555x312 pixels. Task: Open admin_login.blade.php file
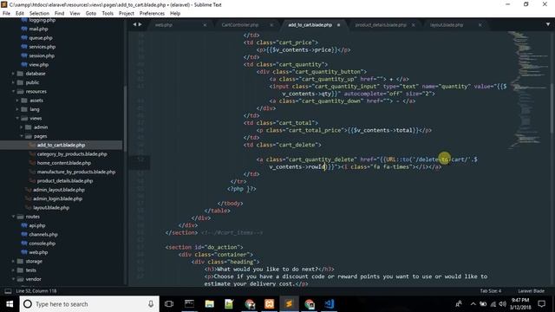(x=57, y=198)
